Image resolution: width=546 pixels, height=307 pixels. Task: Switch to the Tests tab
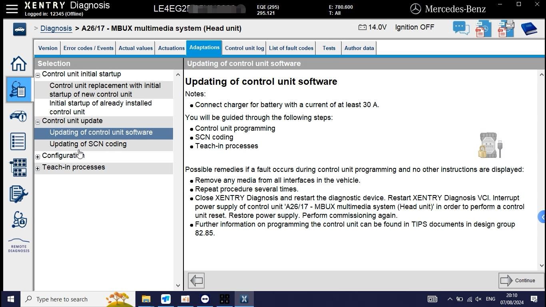pyautogui.click(x=329, y=48)
